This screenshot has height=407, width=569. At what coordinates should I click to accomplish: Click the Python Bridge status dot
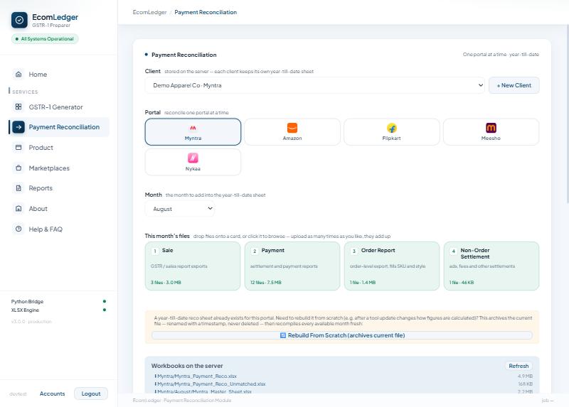(105, 302)
